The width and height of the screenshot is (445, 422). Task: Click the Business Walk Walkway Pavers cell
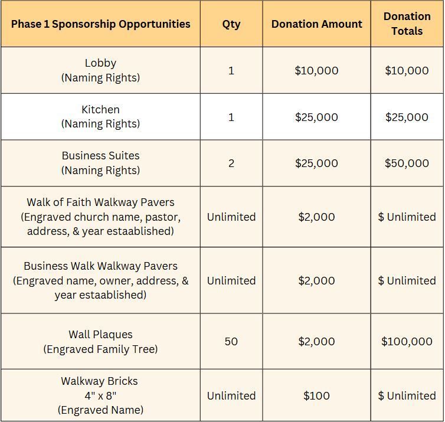click(x=100, y=280)
